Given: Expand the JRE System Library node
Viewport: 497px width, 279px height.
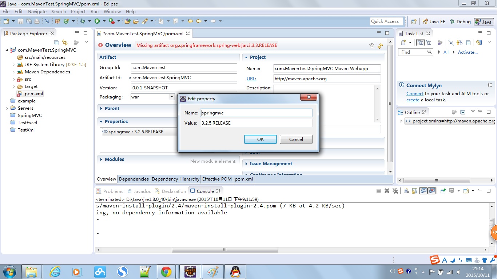Looking at the screenshot, I should 14,65.
